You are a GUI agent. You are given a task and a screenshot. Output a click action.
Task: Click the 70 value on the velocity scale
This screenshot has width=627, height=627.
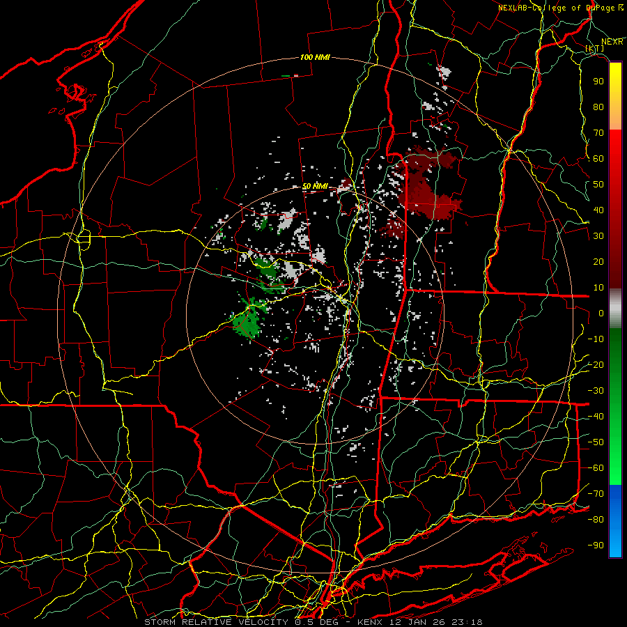click(x=598, y=133)
